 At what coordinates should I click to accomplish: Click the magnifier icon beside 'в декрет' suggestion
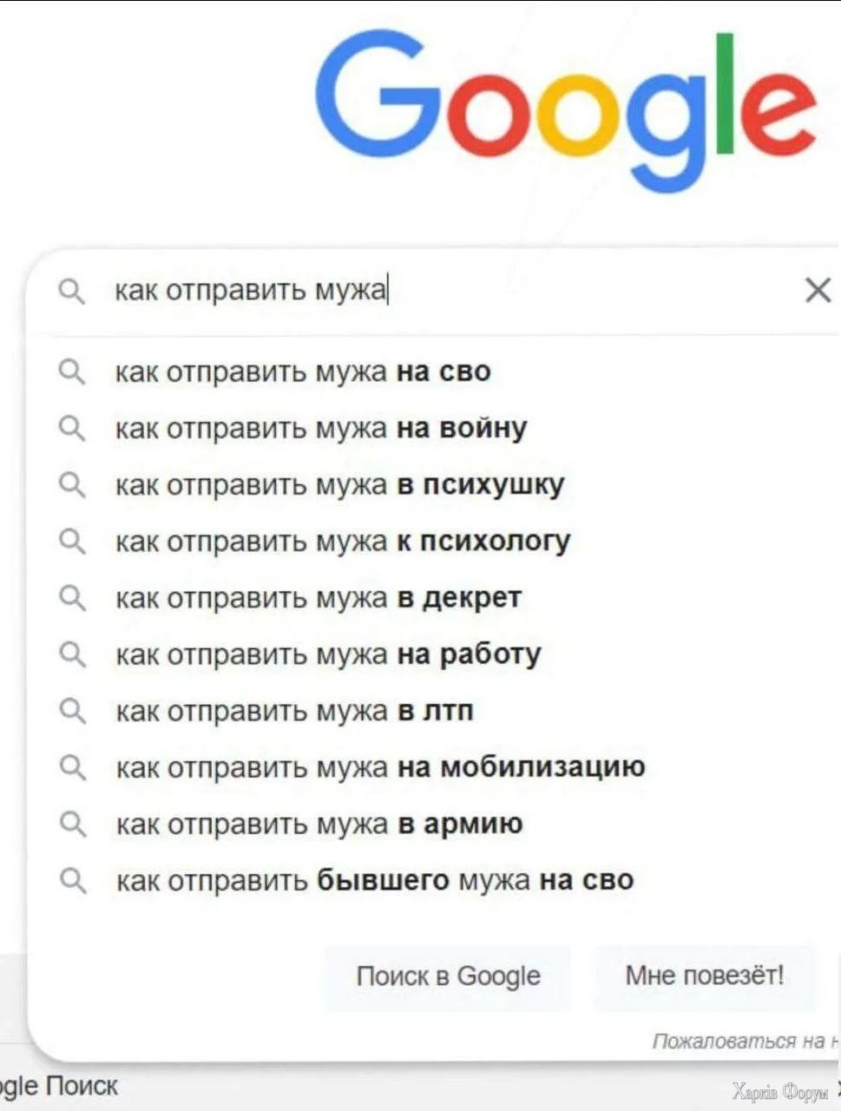tap(72, 598)
